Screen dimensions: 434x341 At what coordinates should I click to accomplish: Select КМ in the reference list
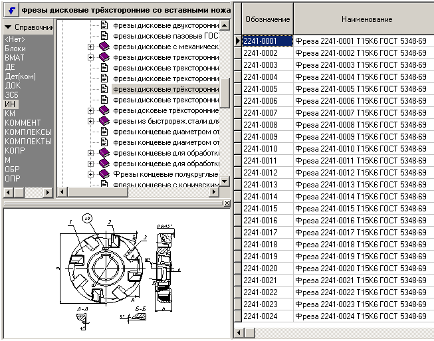(10, 114)
